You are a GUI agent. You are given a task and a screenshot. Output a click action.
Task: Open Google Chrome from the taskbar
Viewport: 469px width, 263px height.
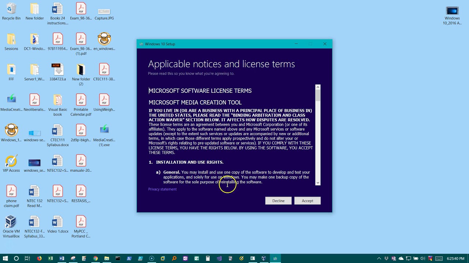tap(95, 258)
